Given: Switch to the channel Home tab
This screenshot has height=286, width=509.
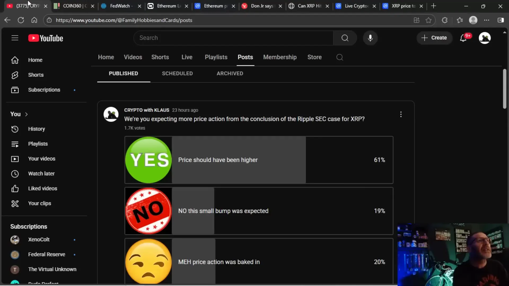Looking at the screenshot, I should tap(106, 57).
